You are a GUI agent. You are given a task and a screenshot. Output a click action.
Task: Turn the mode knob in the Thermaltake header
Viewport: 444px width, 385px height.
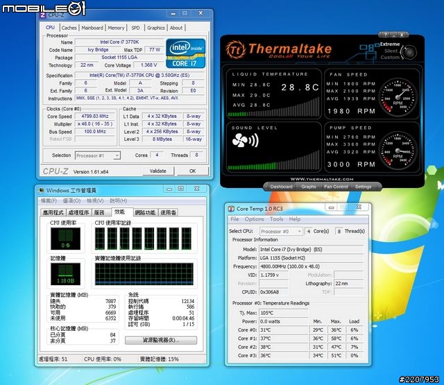[409, 52]
